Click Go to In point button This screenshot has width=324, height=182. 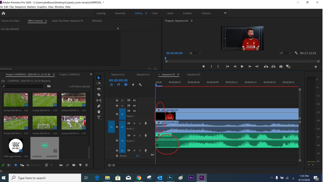[228, 67]
